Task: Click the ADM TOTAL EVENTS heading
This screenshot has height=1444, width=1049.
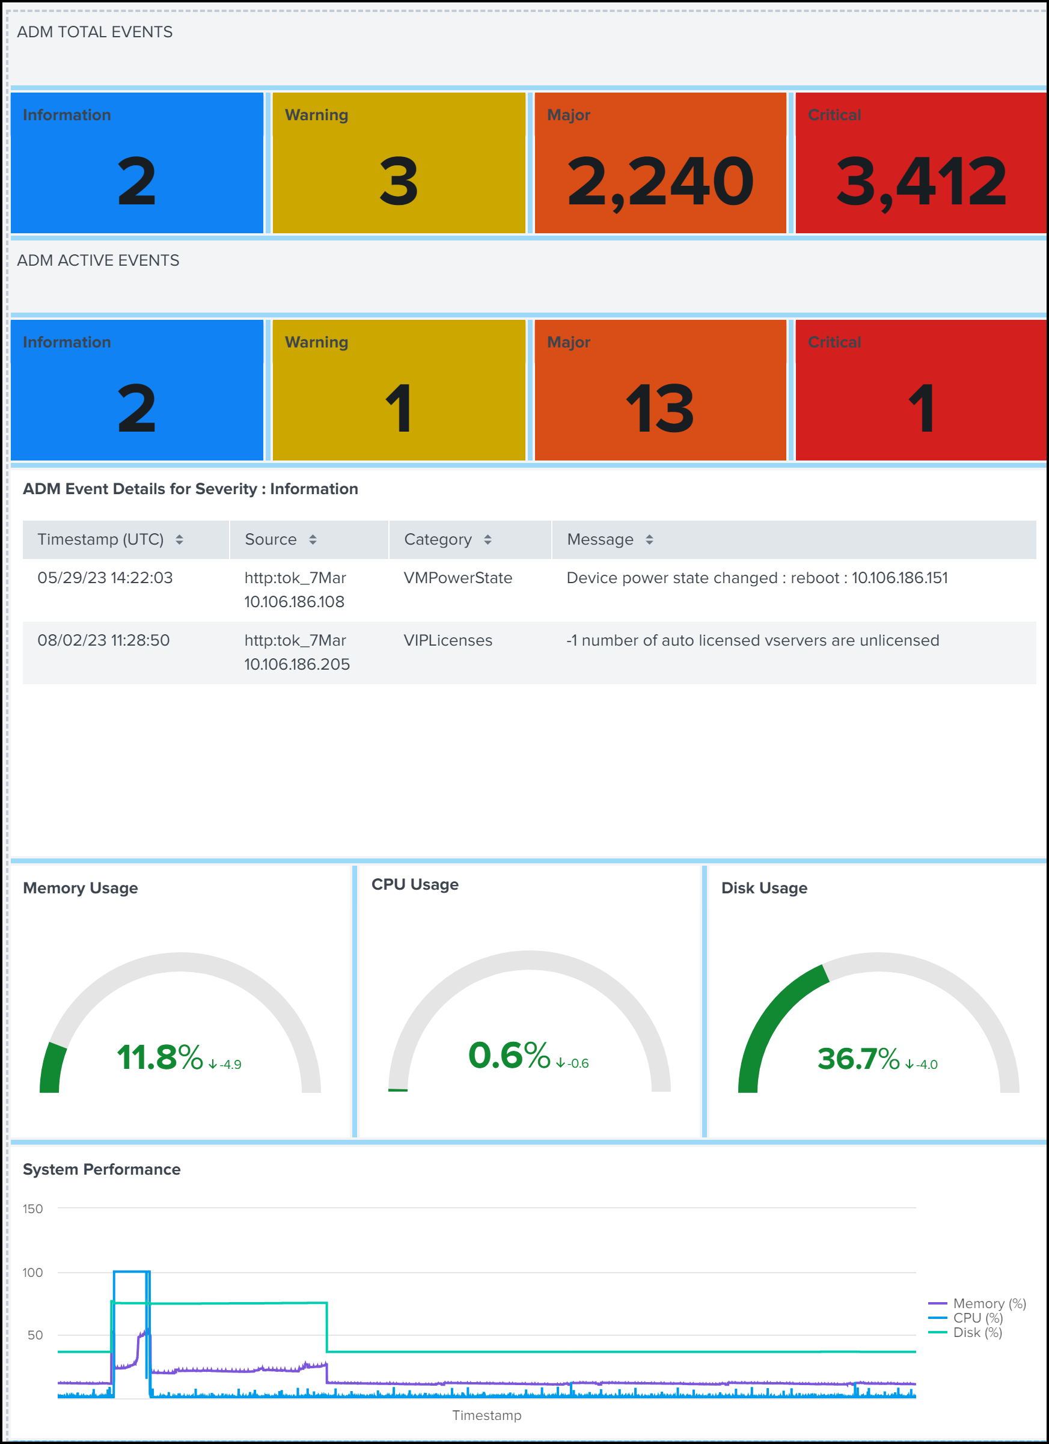Action: tap(95, 32)
